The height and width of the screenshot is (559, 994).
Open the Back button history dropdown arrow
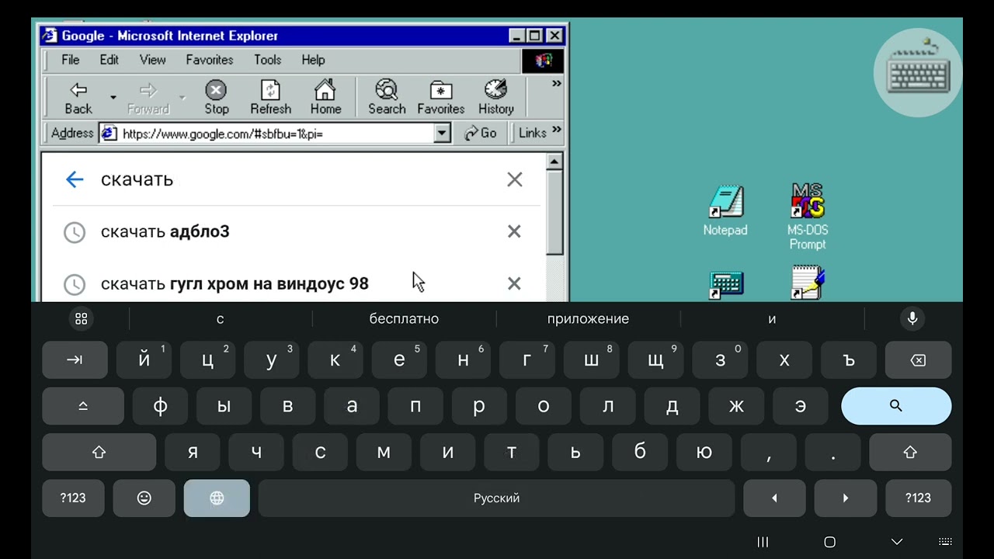[x=113, y=98]
